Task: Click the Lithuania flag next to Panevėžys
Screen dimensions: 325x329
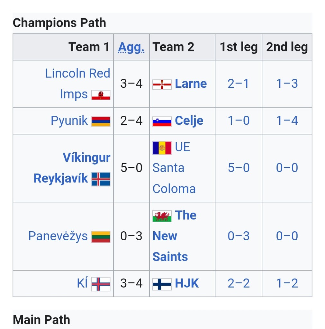Action: 101,237
